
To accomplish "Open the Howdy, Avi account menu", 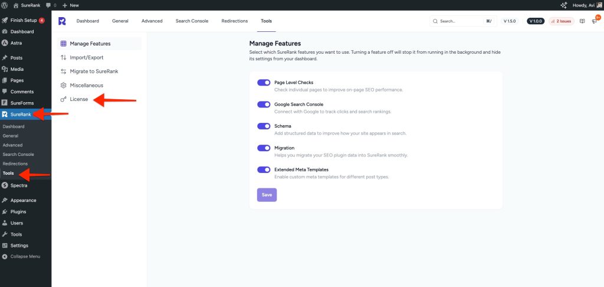I will [587, 5].
